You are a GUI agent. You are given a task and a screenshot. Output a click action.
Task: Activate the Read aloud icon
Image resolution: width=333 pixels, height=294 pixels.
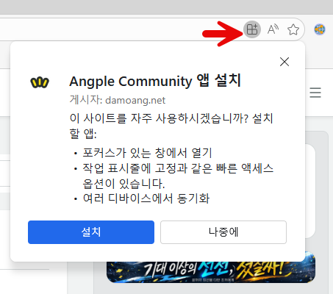pos(273,29)
